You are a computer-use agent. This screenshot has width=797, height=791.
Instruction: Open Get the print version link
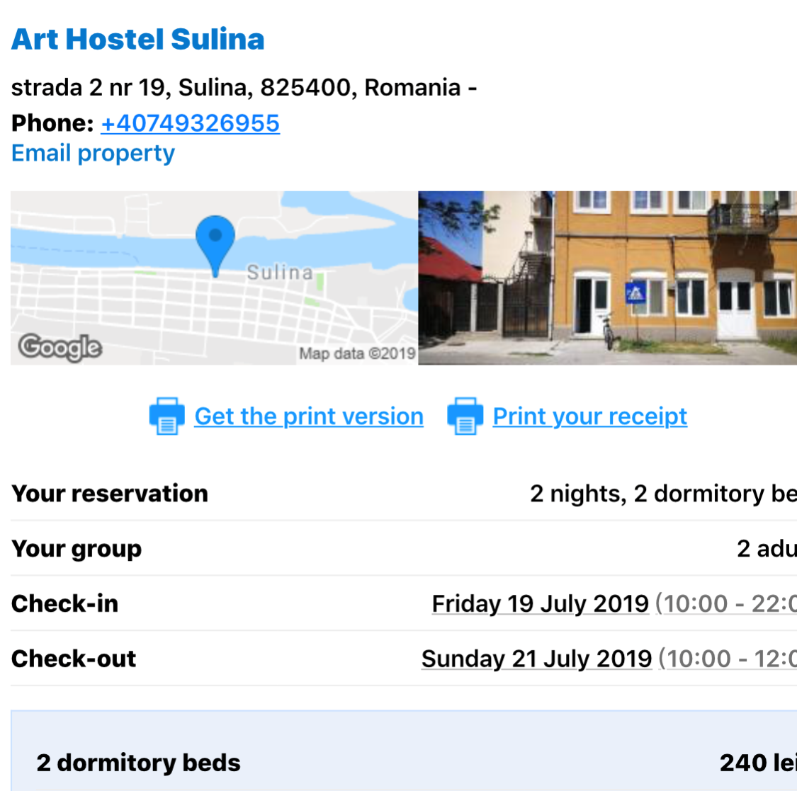tap(309, 416)
